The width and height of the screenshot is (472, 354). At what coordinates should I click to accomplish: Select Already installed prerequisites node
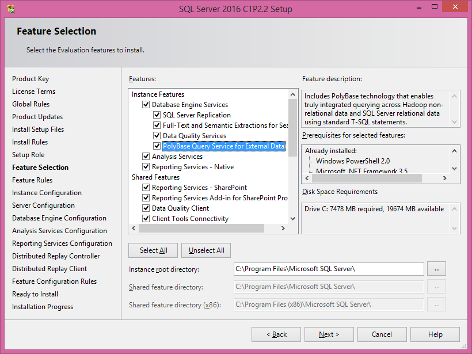point(331,150)
